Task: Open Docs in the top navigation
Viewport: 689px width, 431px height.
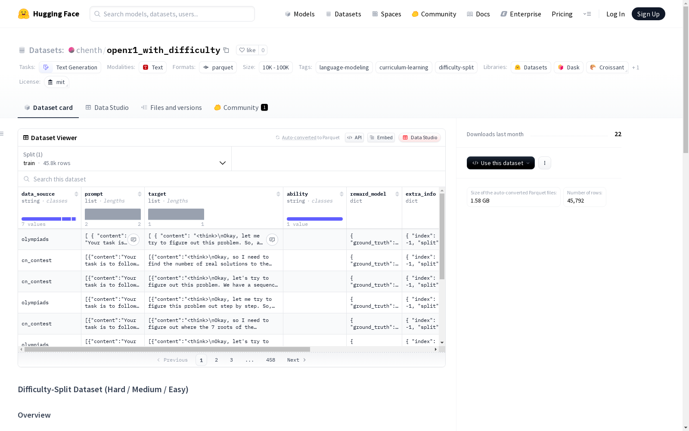Action: (478, 14)
